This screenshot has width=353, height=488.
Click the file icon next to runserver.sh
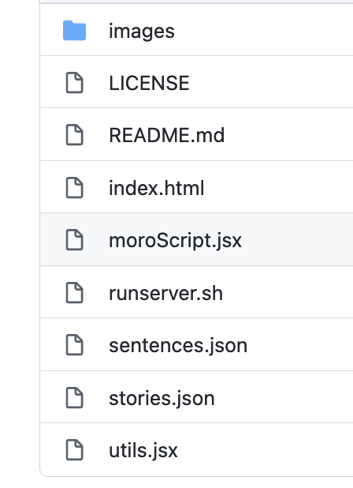[75, 293]
